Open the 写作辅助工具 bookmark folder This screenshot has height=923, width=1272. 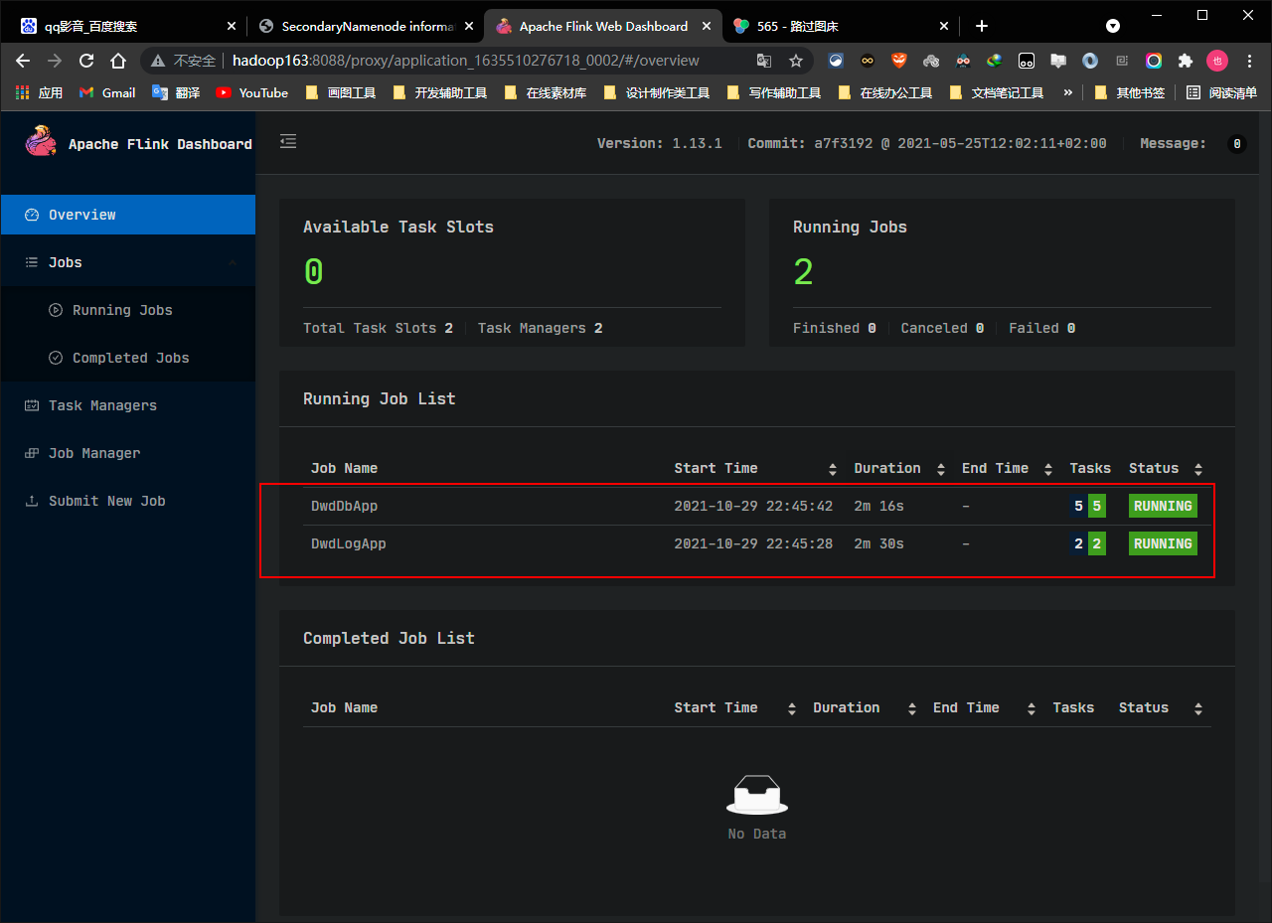click(774, 92)
